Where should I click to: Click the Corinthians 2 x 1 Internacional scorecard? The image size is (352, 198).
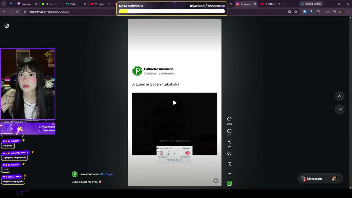[174, 154]
